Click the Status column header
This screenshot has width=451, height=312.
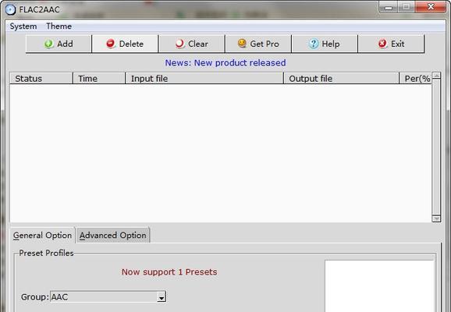pos(41,79)
